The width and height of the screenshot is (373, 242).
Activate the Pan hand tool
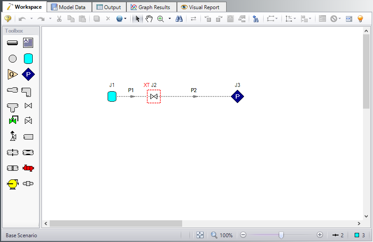149,19
